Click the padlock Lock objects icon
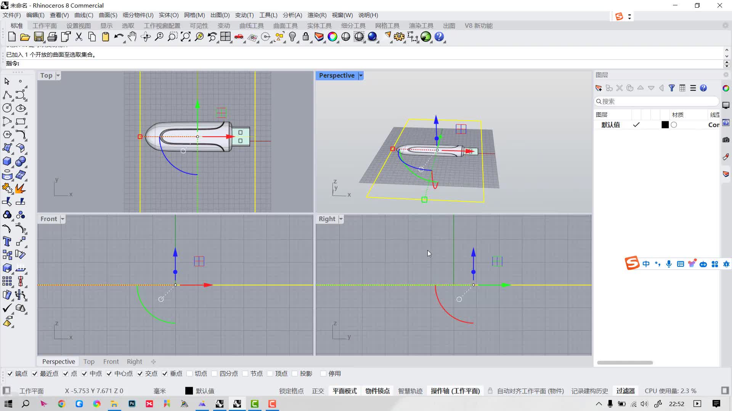This screenshot has width=732, height=411. (306, 37)
